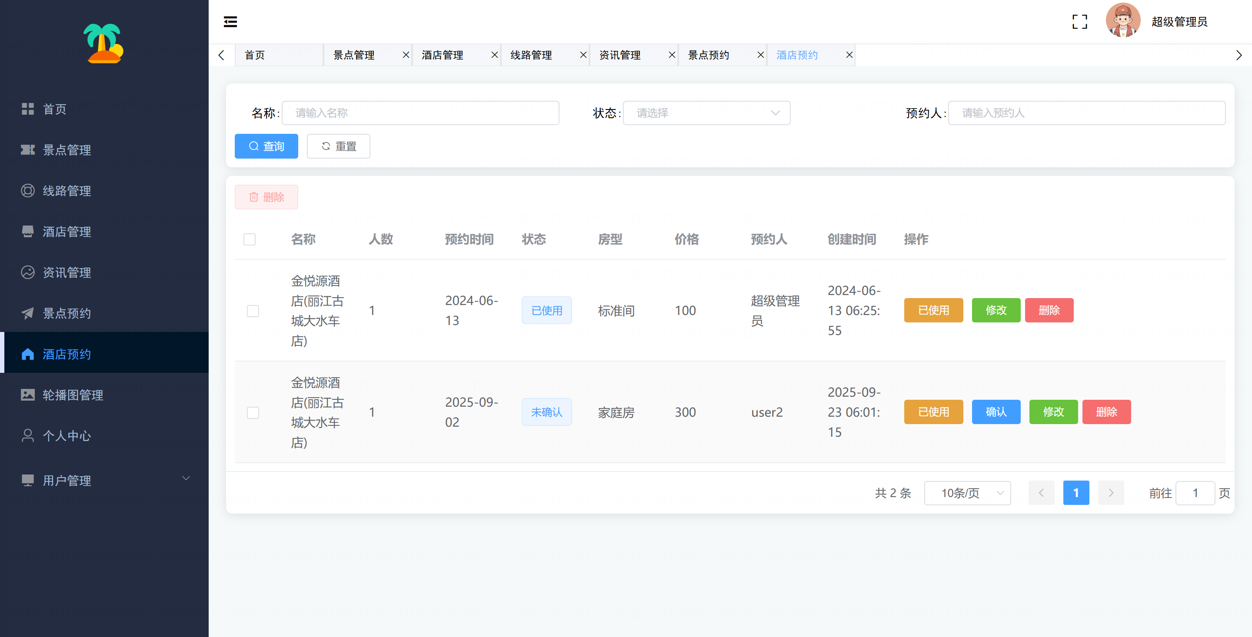The image size is (1252, 637).
Task: Open the 状态 status dropdown
Action: click(706, 113)
